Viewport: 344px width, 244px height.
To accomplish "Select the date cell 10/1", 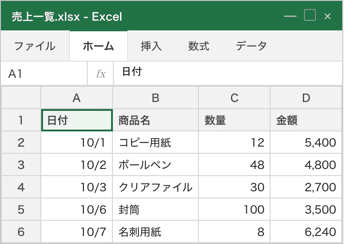I will [77, 143].
